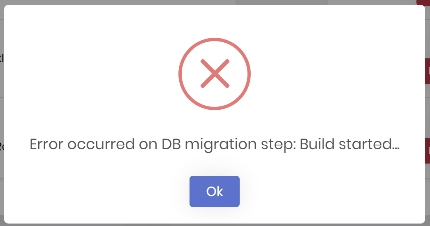Click blank dialog area above error icon

coord(214,21)
